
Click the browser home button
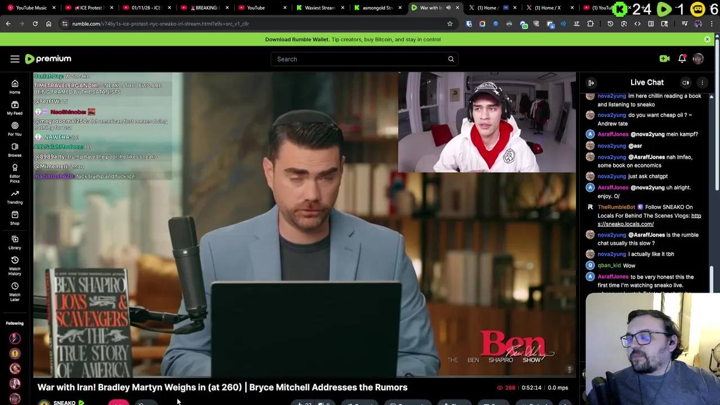point(48,24)
